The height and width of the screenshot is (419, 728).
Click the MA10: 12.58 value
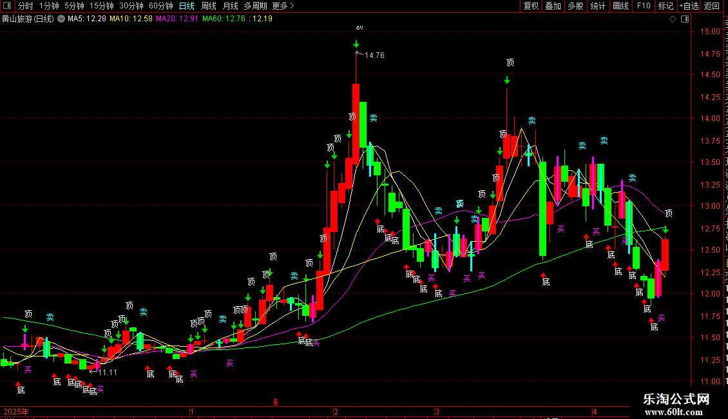(131, 19)
